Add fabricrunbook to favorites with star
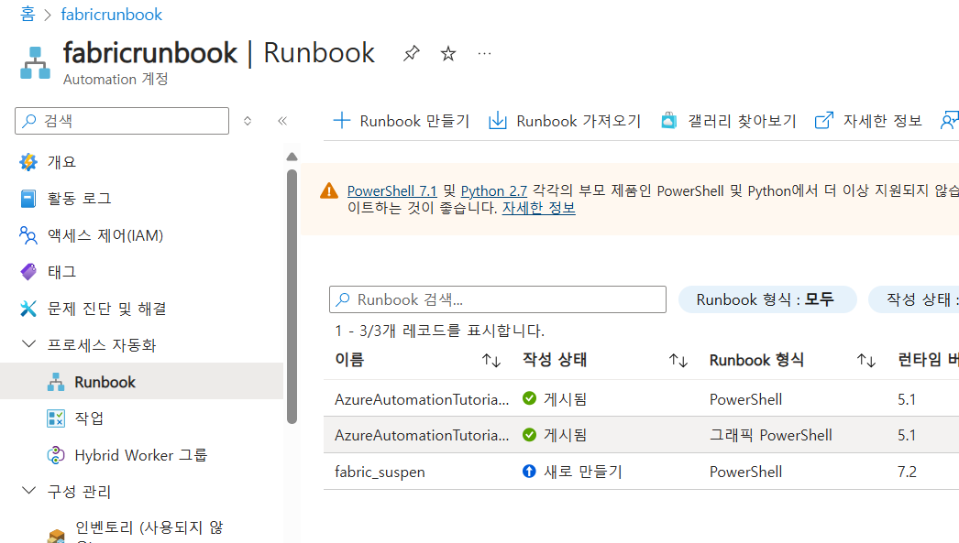The image size is (959, 543). 448,54
